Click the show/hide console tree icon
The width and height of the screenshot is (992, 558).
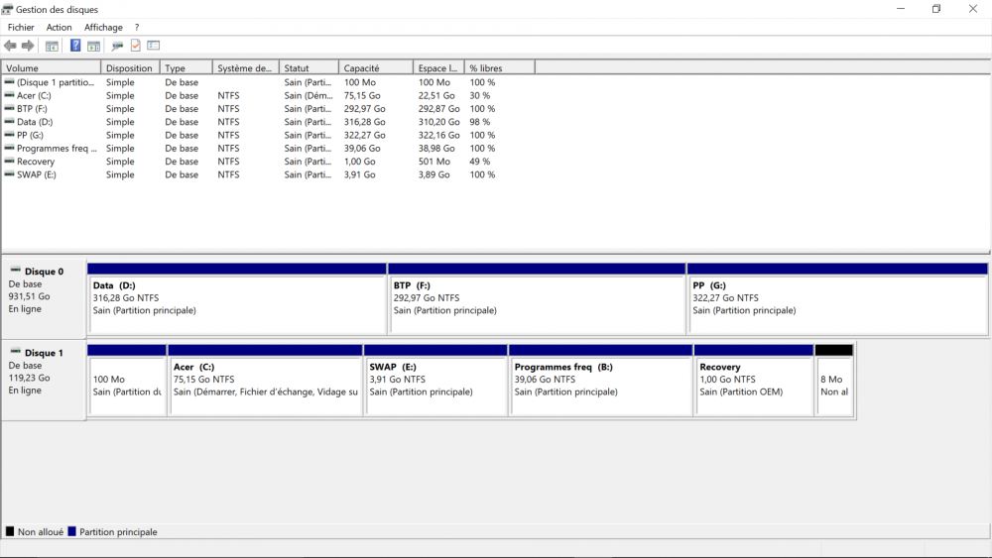[x=52, y=46]
